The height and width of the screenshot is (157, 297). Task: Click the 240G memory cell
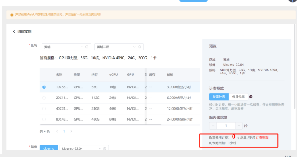tap(95, 109)
